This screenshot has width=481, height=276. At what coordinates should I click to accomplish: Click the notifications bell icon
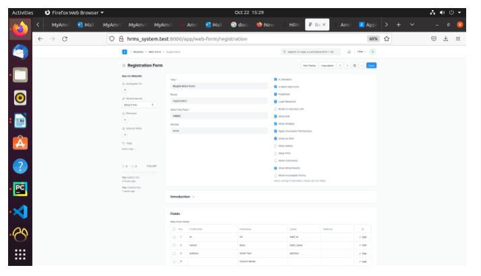[x=349, y=51]
